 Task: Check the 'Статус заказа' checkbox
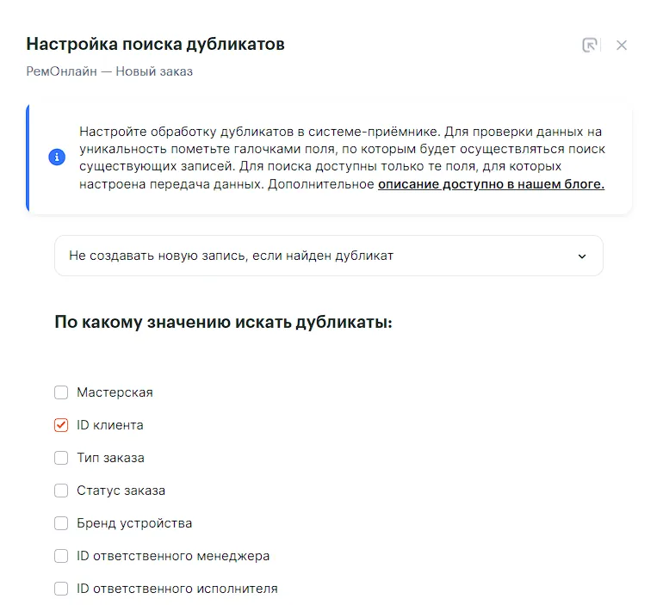[61, 491]
